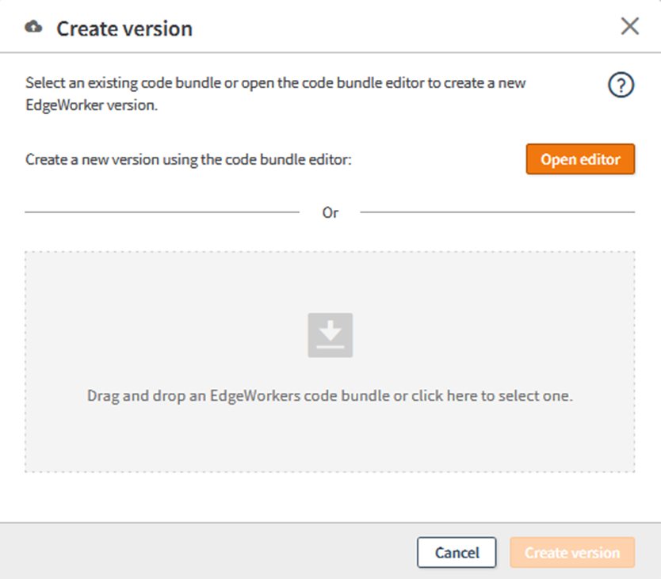Viewport: 661px width, 579px height.
Task: Click the divider line right of 'Or'
Action: pos(498,212)
